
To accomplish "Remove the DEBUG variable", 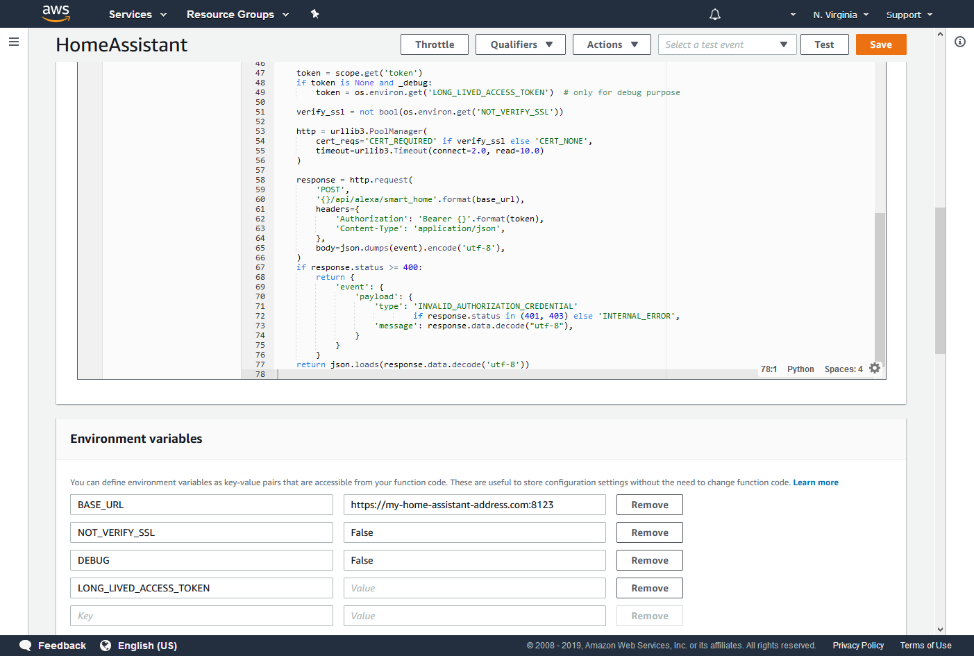I will [650, 560].
